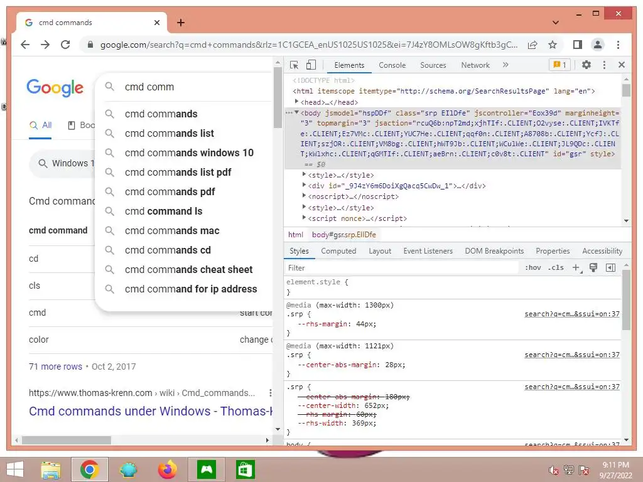Select html in the DOM breadcrumb
Image resolution: width=643 pixels, height=482 pixels.
pyautogui.click(x=296, y=235)
